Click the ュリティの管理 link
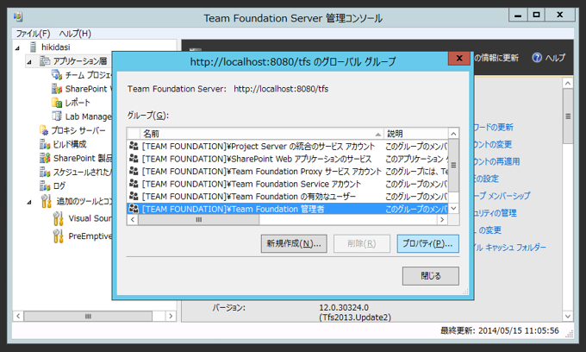Screen dimensions: 586x352 tap(496, 213)
